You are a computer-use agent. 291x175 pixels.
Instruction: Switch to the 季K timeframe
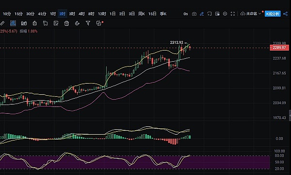click(x=163, y=14)
